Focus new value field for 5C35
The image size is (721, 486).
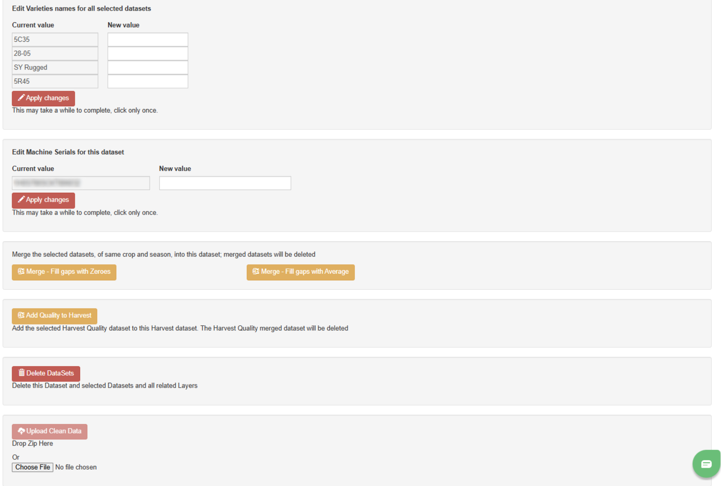pos(147,40)
